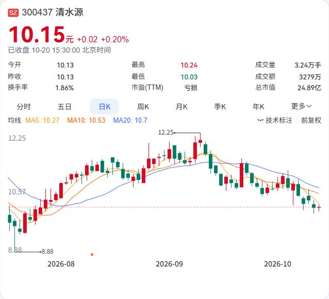Click the closing timestamp 10-20 15:30:00
329x299 pixels.
pos(56,50)
